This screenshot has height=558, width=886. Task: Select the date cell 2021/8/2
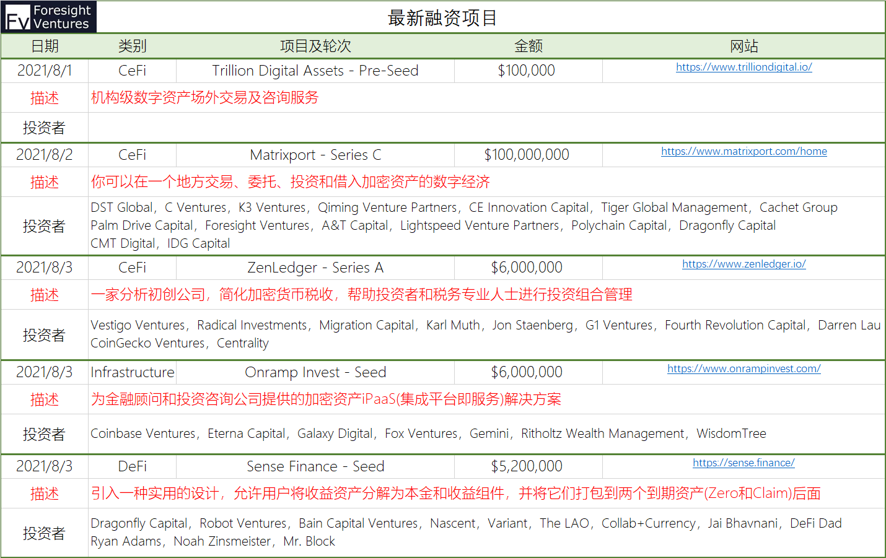(45, 155)
